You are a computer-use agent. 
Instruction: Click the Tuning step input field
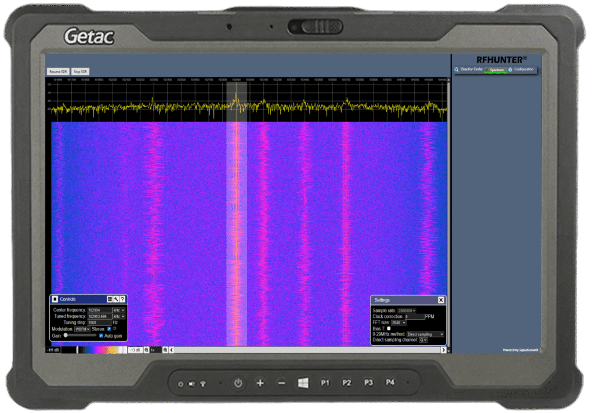(x=99, y=323)
